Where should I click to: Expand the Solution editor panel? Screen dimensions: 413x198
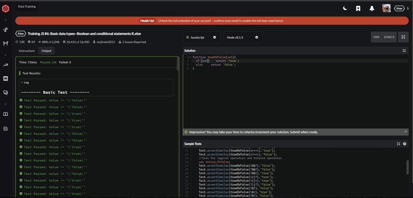[404, 50]
